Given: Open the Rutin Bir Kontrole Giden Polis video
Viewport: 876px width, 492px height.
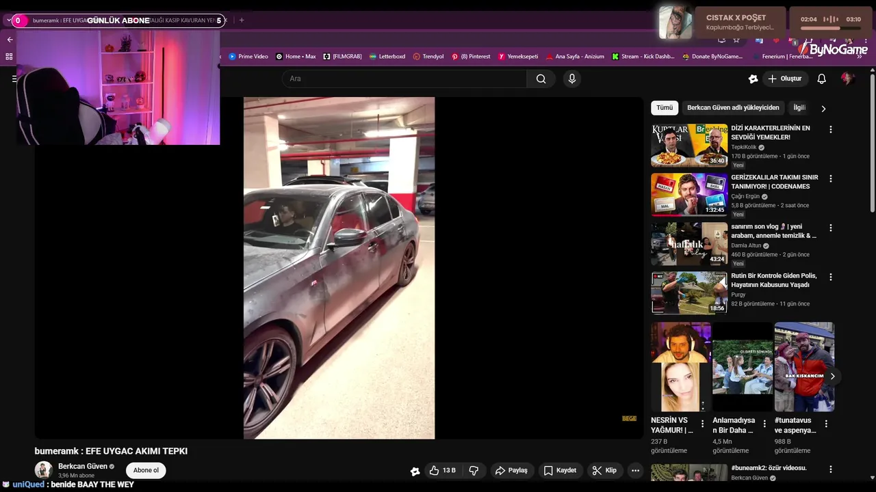Looking at the screenshot, I should coord(689,292).
